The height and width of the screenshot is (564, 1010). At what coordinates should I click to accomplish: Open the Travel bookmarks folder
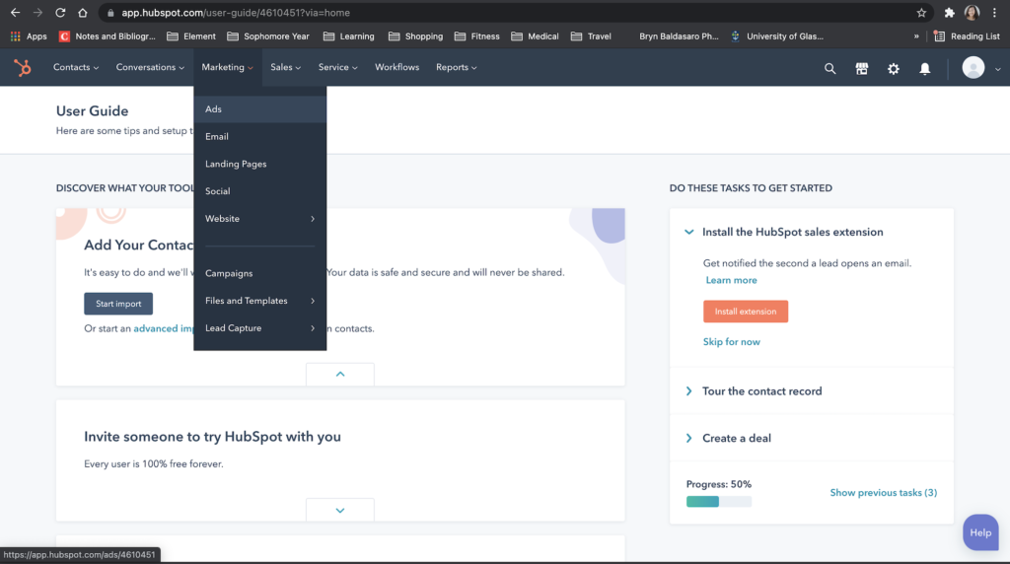pyautogui.click(x=591, y=36)
